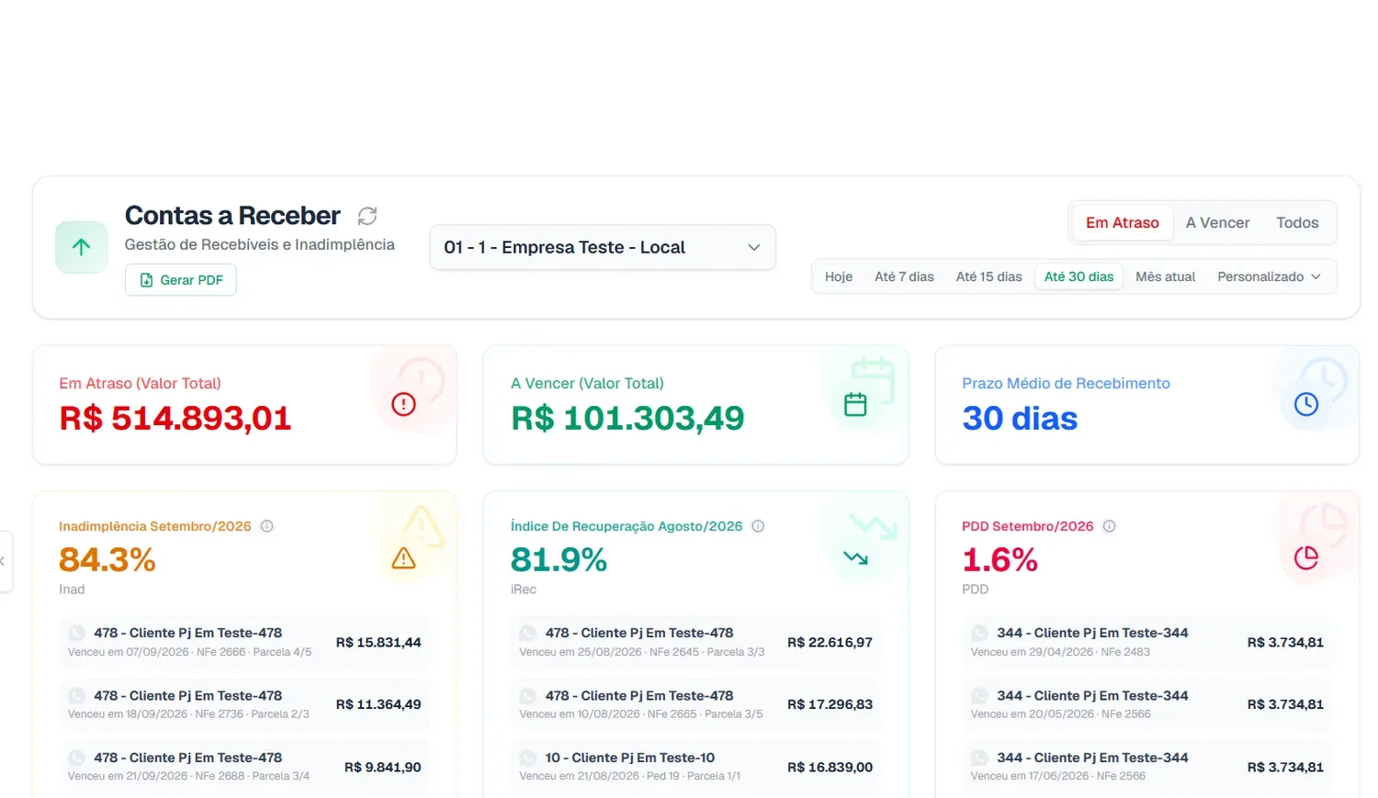Click WhatsApp icon in the NFe 2483 row
The height and width of the screenshot is (798, 1378).
pyautogui.click(x=980, y=633)
